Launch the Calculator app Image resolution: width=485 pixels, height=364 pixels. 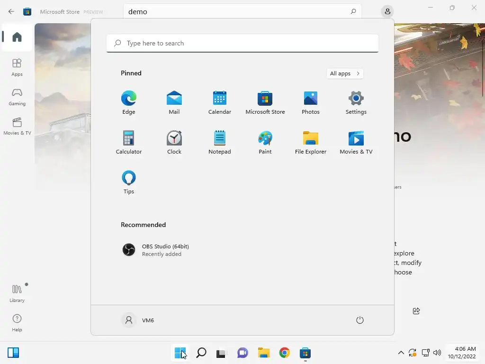129,142
